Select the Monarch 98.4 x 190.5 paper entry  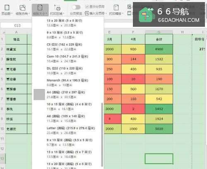coord(68,82)
